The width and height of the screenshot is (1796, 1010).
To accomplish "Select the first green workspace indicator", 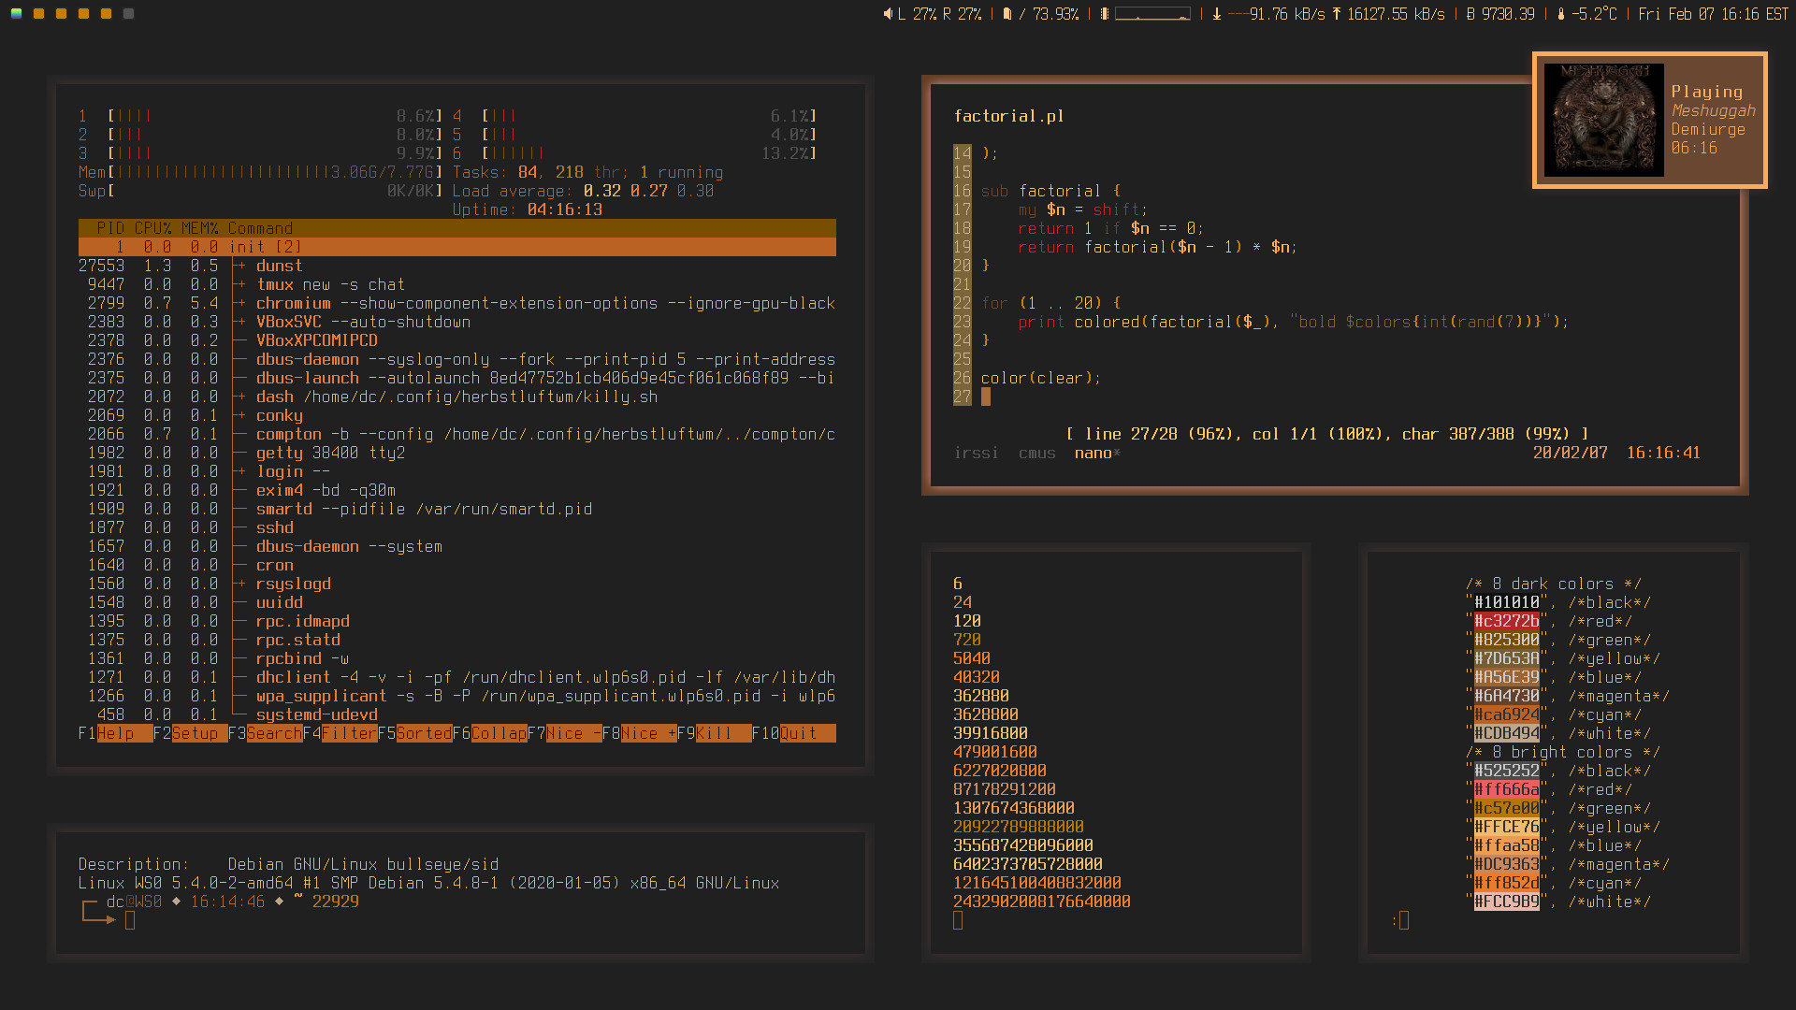I will pyautogui.click(x=16, y=14).
